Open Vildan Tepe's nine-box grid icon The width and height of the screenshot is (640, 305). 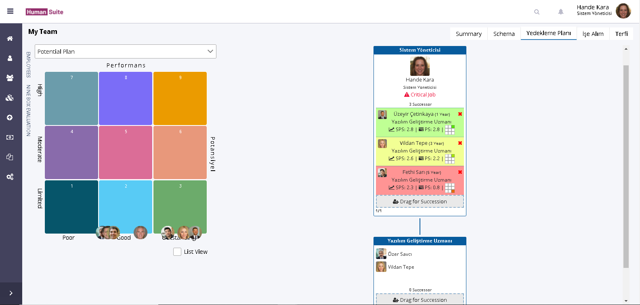[x=450, y=159]
